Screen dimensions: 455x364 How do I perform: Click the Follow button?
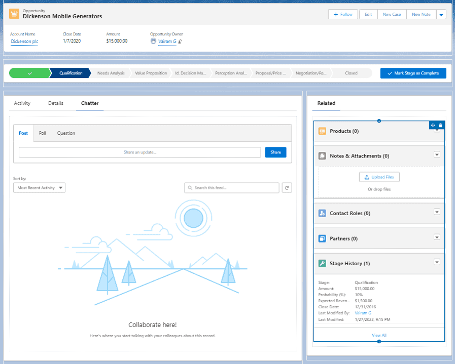tap(343, 14)
